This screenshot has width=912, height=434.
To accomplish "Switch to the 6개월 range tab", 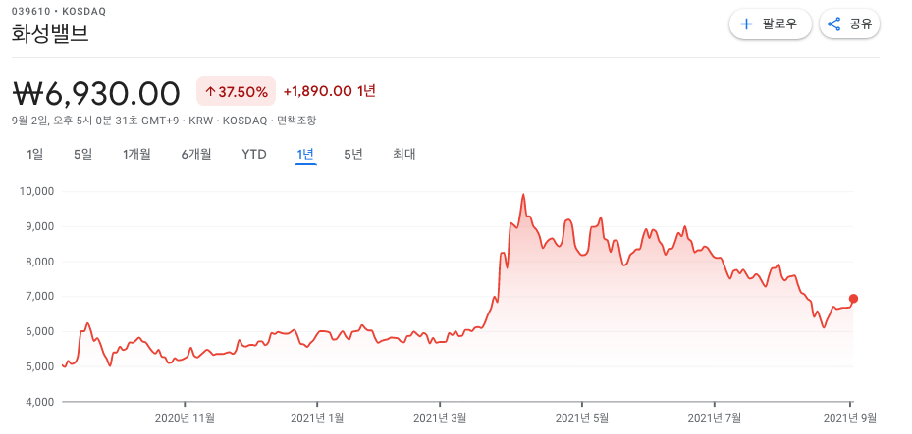I will (196, 154).
